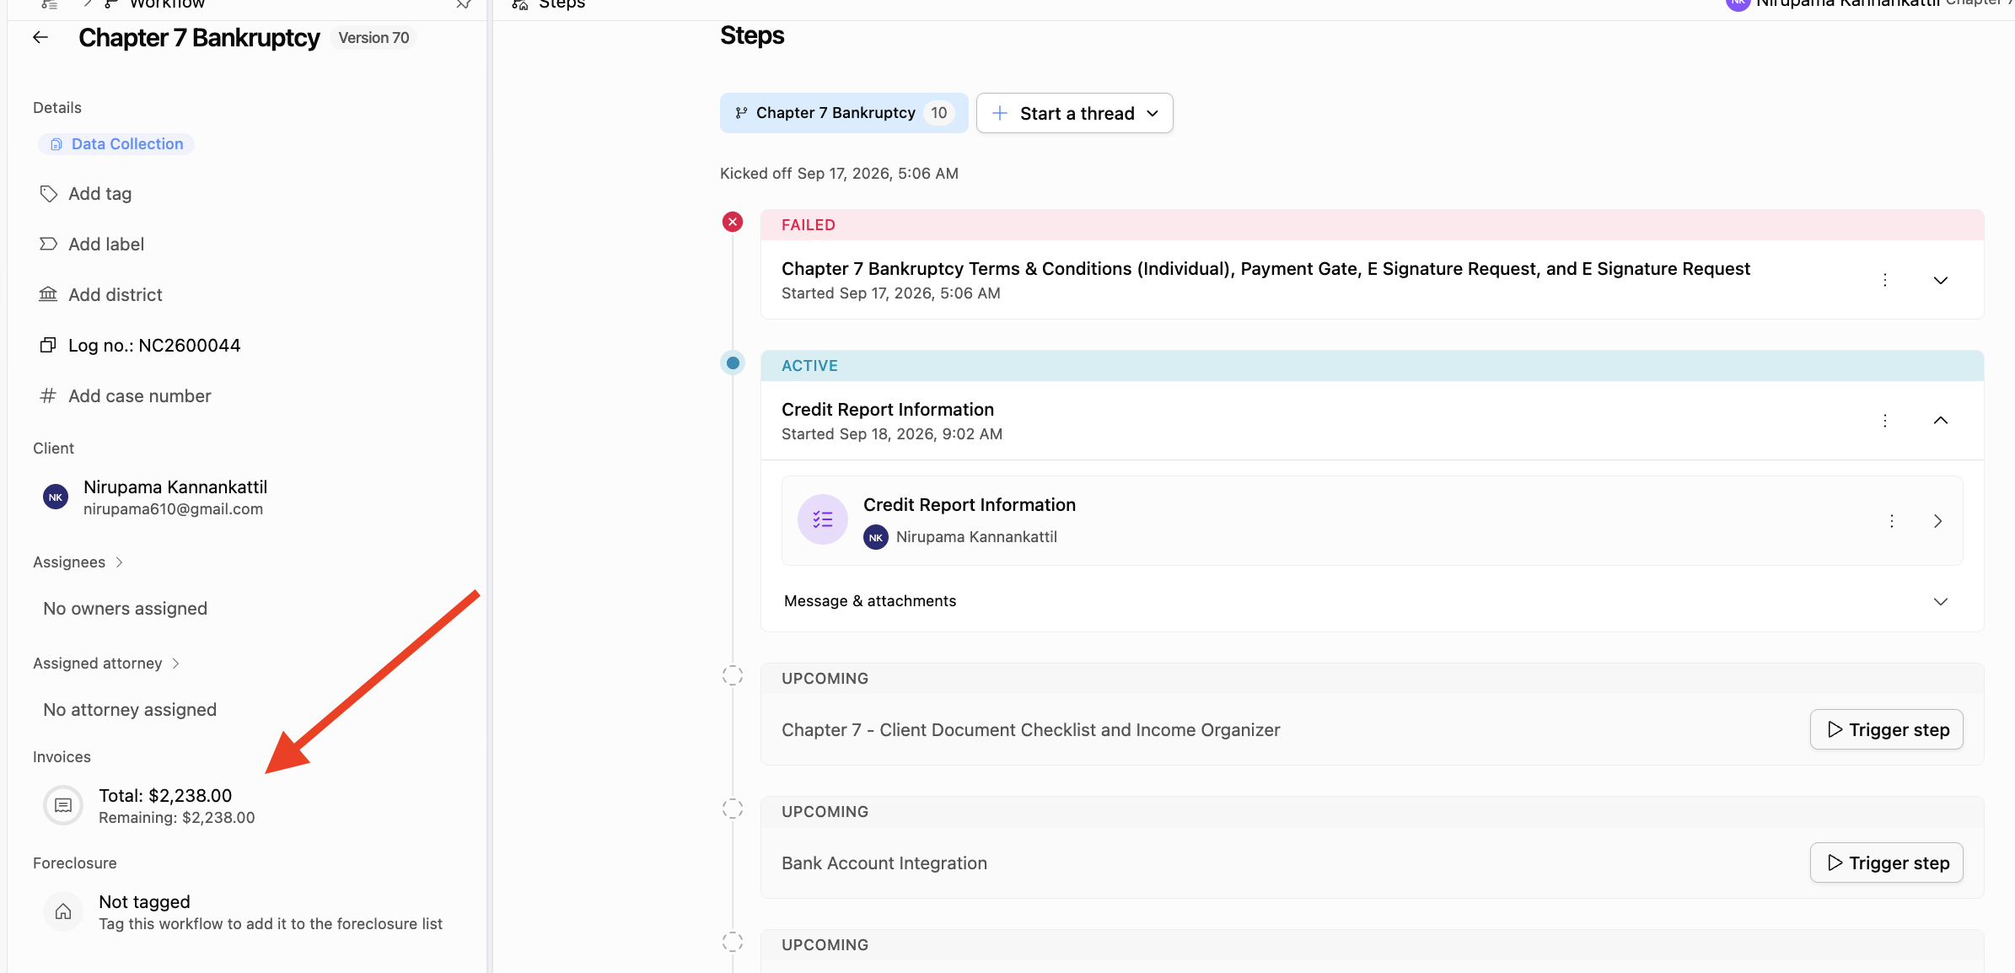Copy the log number via its icon
2015x973 pixels.
[49, 345]
